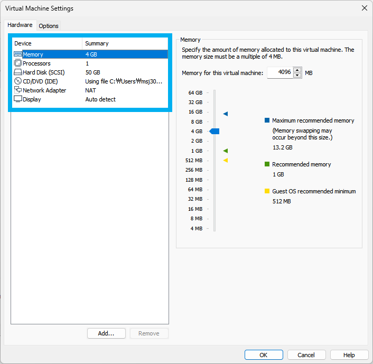Click the NAT network summary
The width and height of the screenshot is (373, 364).
[90, 90]
